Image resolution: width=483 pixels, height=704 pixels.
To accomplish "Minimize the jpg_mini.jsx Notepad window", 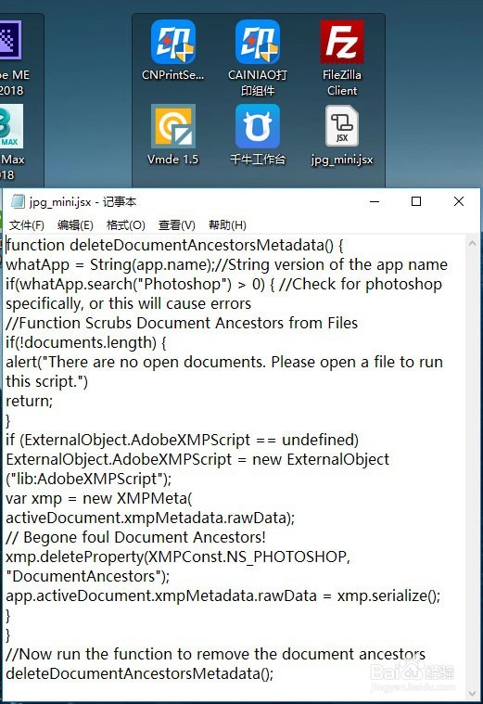I will (x=375, y=201).
